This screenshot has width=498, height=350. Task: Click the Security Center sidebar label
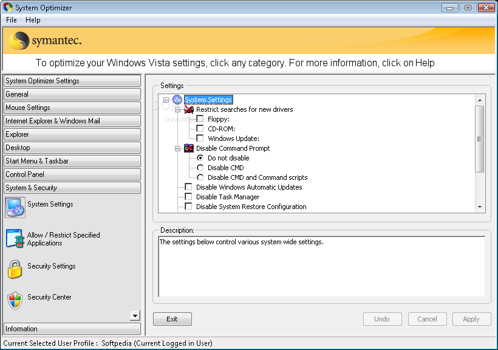49,297
